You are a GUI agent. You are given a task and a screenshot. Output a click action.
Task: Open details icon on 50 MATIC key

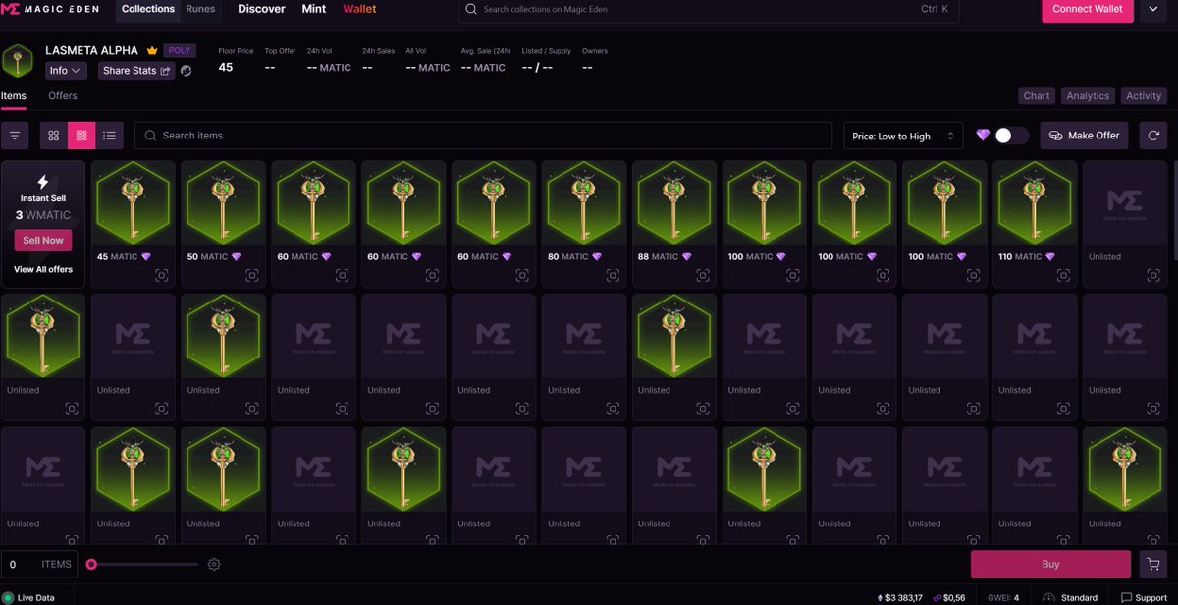point(252,276)
